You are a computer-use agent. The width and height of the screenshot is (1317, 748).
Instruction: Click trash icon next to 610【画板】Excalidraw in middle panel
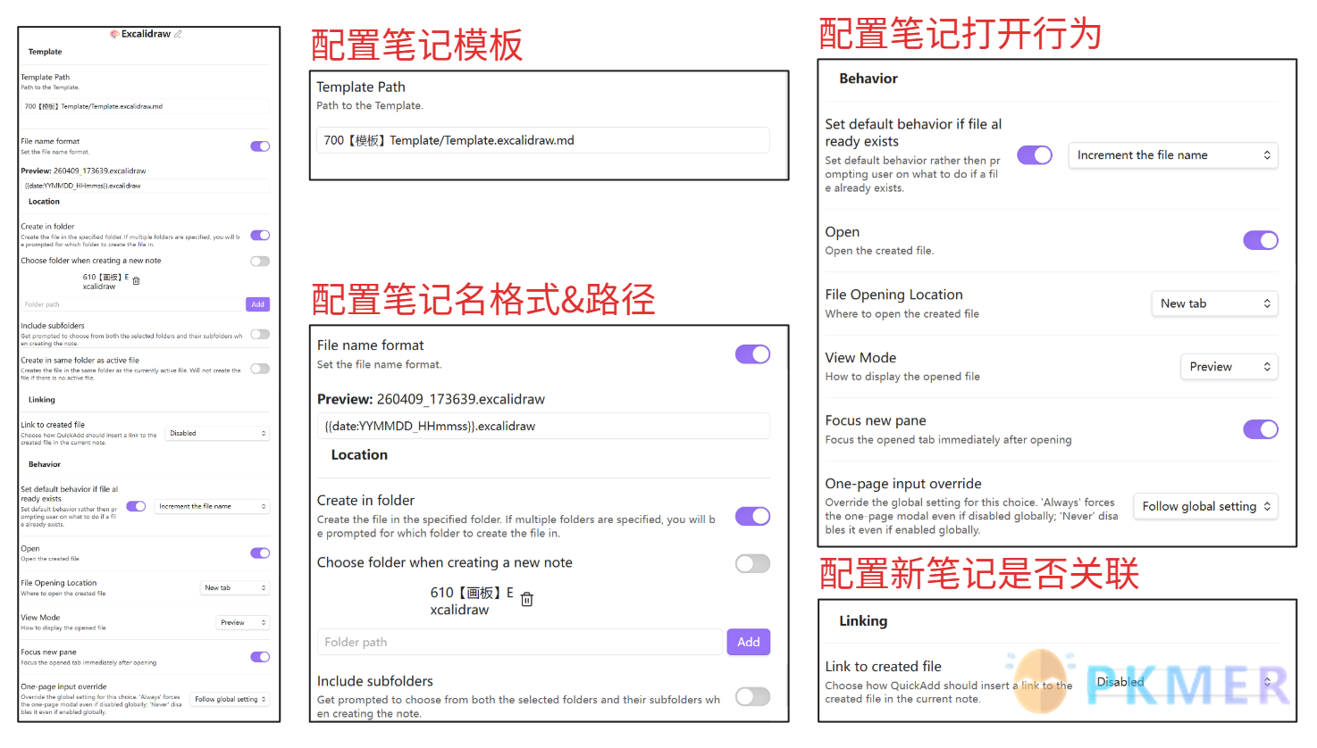pyautogui.click(x=526, y=599)
